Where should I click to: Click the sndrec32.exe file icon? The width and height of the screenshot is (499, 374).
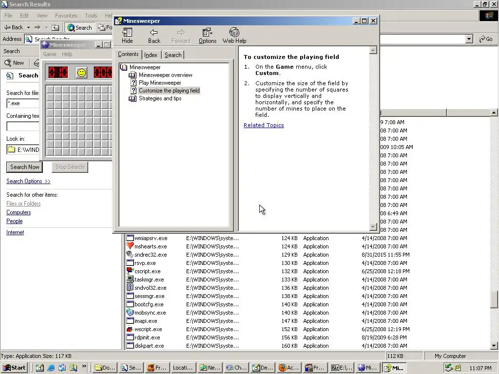click(130, 254)
